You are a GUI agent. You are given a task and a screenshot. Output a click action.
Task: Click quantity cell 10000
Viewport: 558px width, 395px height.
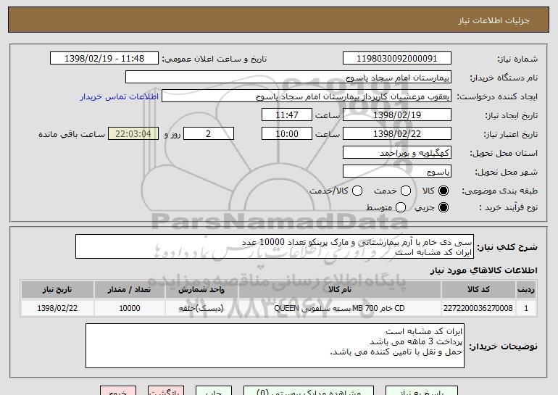[x=129, y=308]
